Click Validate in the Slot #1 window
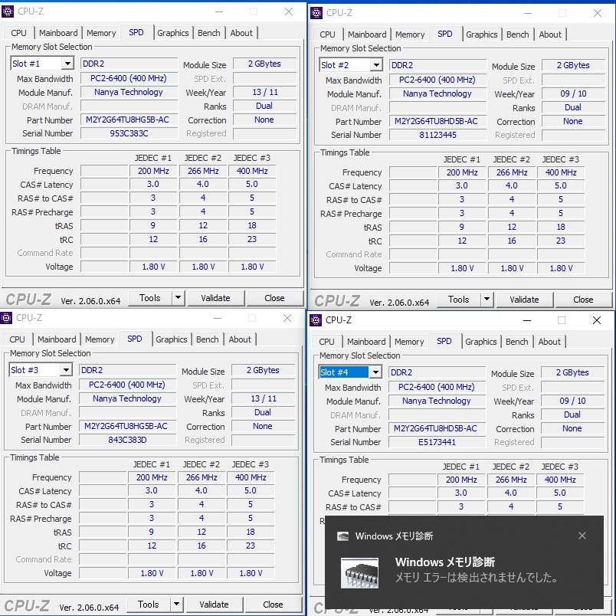The height and width of the screenshot is (616, 616). pos(217,298)
